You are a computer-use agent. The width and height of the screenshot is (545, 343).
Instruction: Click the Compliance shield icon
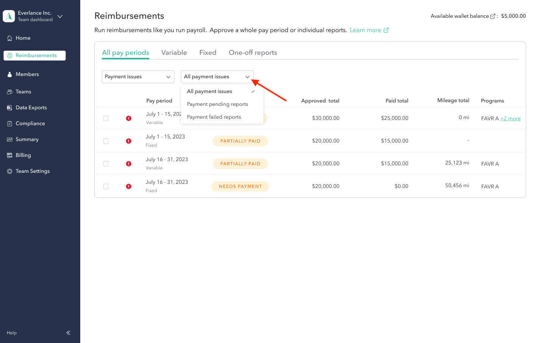[x=9, y=123]
